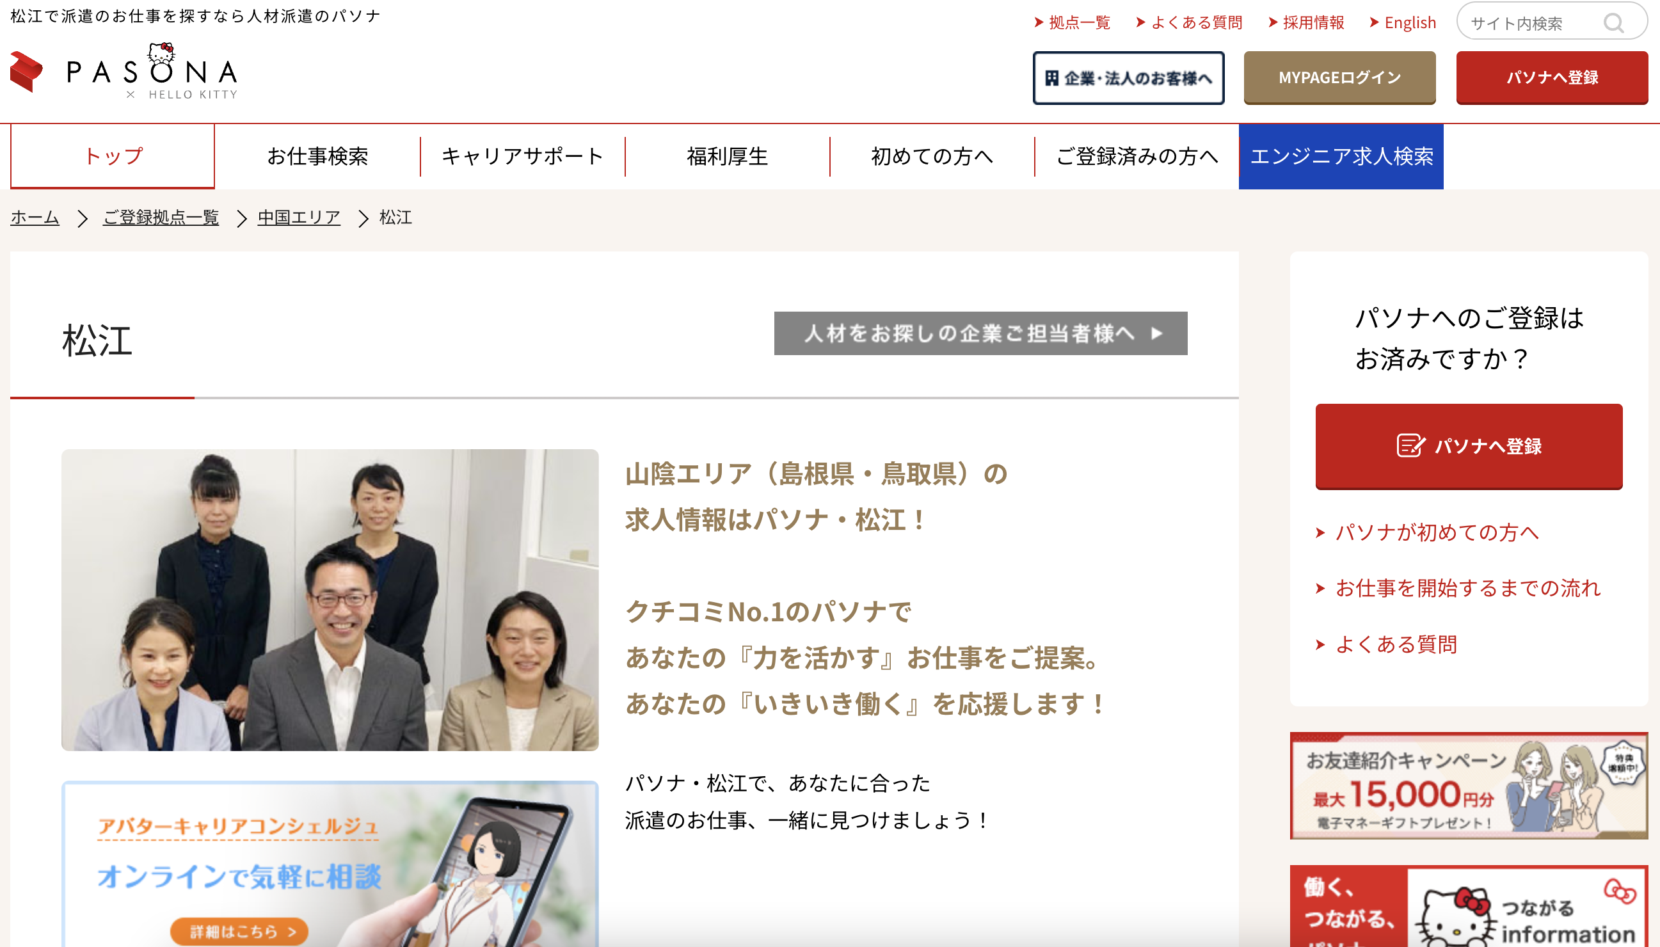The height and width of the screenshot is (947, 1660).
Task: Open the Hello Kitty つながる information banner
Action: pos(1469,906)
